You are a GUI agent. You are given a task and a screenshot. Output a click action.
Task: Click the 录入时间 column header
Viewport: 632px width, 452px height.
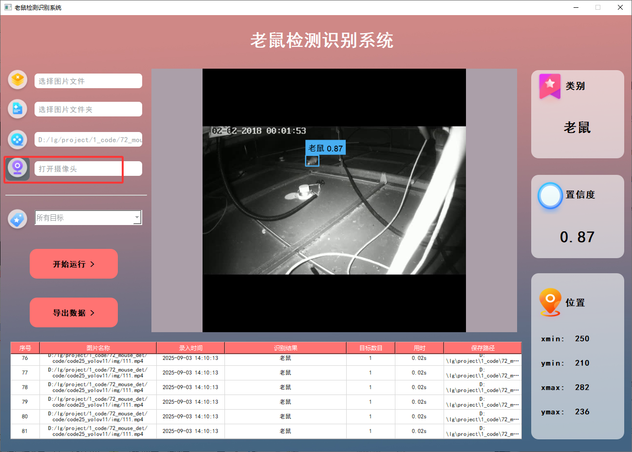click(x=190, y=348)
